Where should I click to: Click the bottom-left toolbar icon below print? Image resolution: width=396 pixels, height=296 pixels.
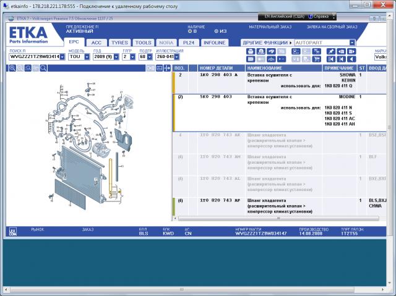250,59
